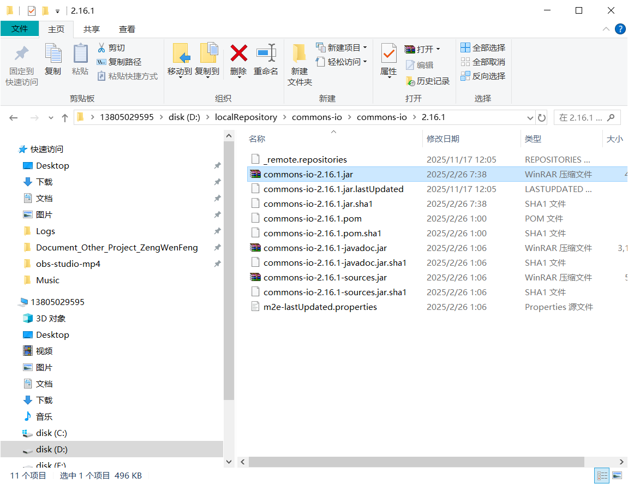This screenshot has height=484, width=628.
Task: Open the Move to (移动到) command
Action: tap(180, 61)
